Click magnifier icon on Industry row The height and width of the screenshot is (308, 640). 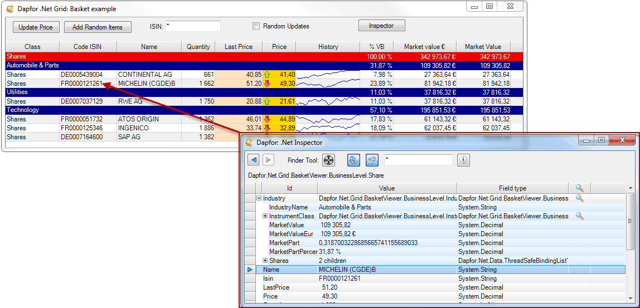coord(580,198)
